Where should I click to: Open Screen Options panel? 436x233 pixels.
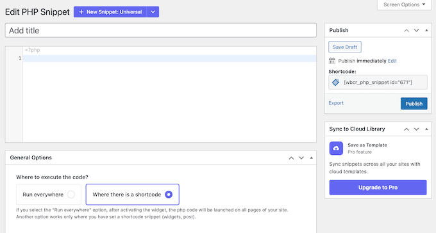pyautogui.click(x=405, y=4)
